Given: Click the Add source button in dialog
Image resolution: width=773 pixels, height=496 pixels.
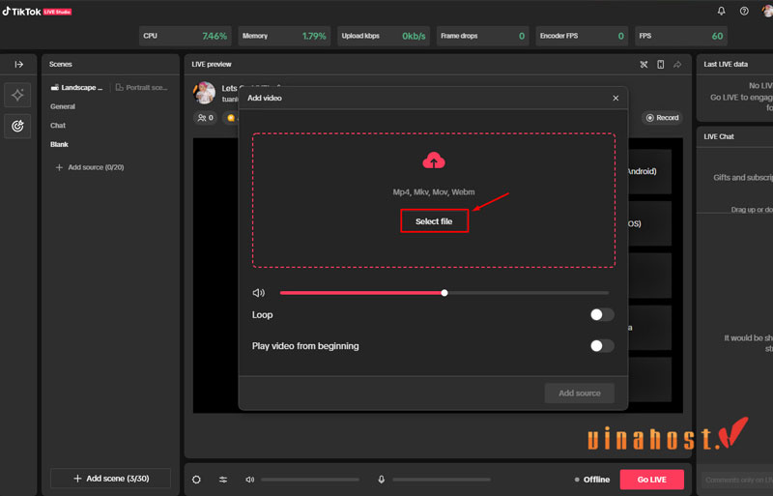Looking at the screenshot, I should [579, 393].
